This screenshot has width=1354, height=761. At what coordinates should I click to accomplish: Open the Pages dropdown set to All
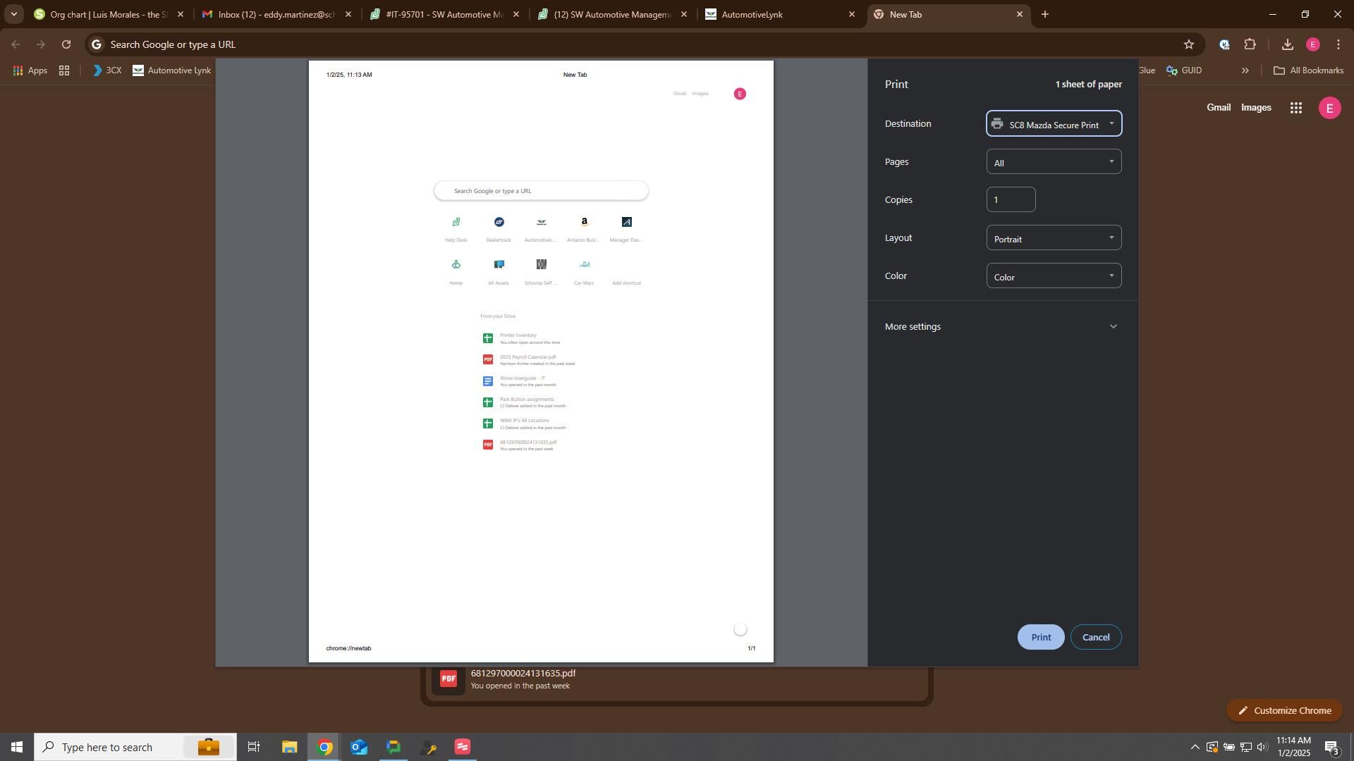click(1054, 162)
